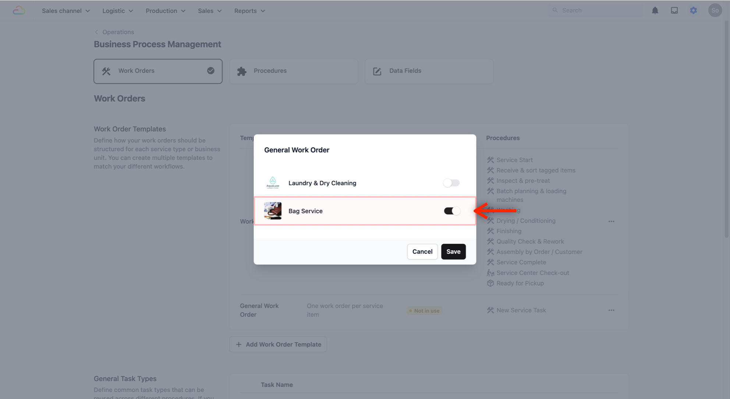Click the Bag Service thumbnail image

pyautogui.click(x=273, y=211)
